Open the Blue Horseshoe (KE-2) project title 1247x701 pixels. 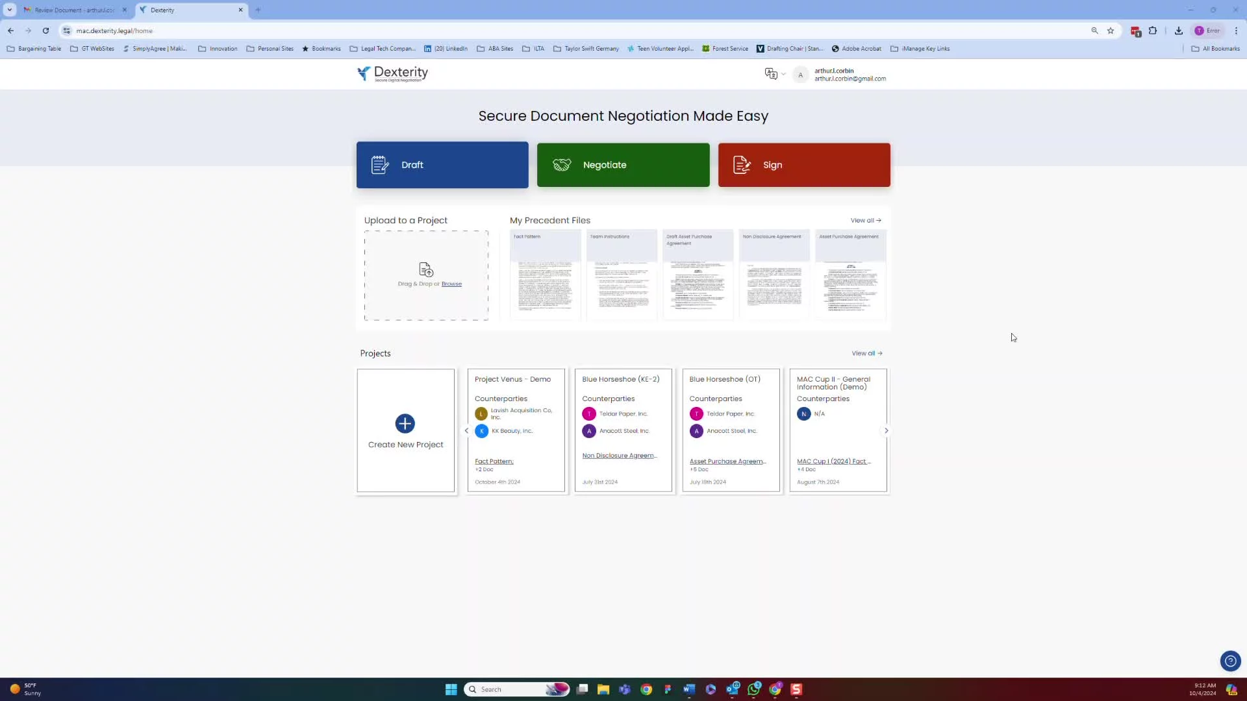[620, 379]
